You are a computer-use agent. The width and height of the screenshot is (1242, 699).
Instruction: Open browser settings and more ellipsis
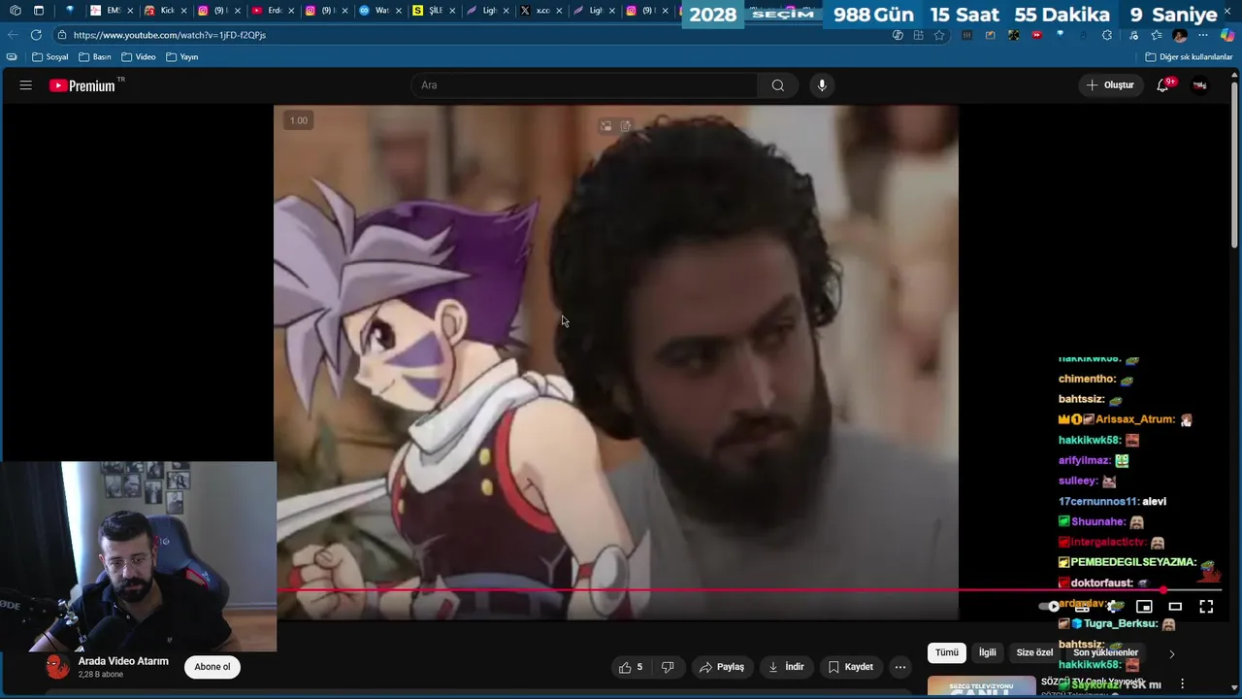1203,35
